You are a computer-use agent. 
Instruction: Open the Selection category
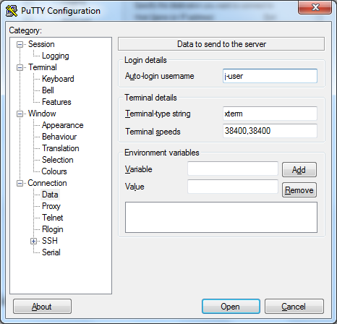point(57,160)
